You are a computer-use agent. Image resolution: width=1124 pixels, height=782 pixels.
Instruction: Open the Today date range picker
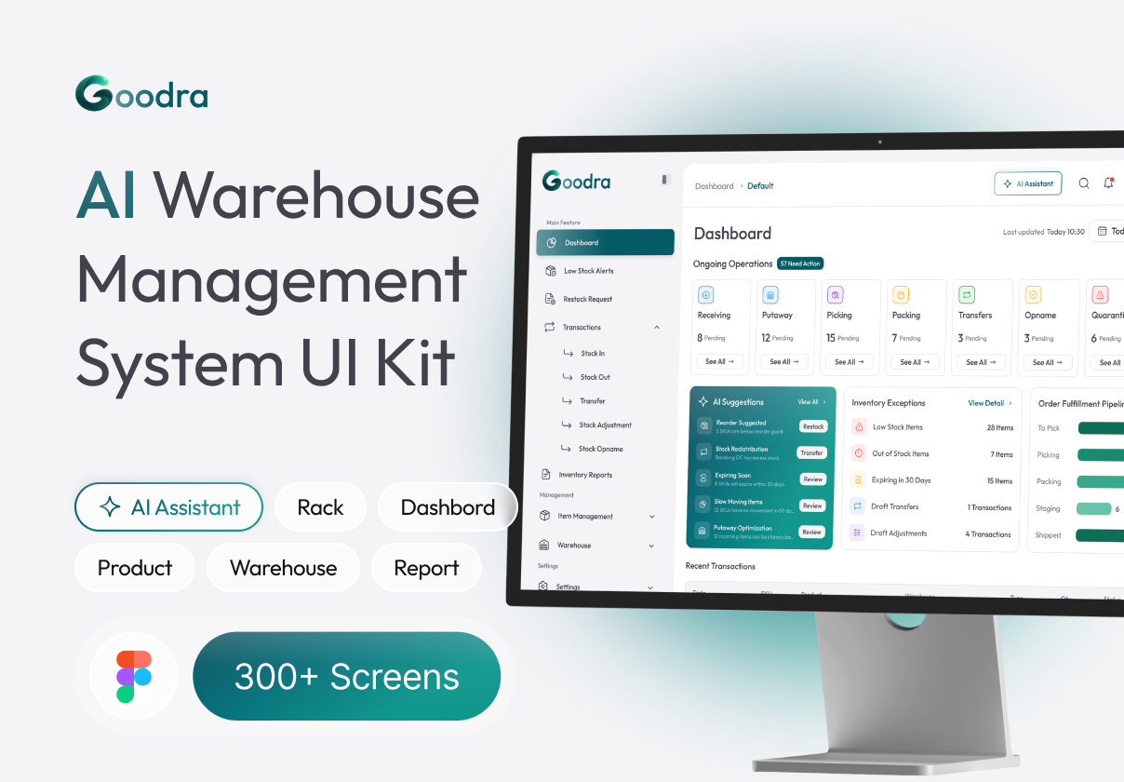pyautogui.click(x=1106, y=231)
